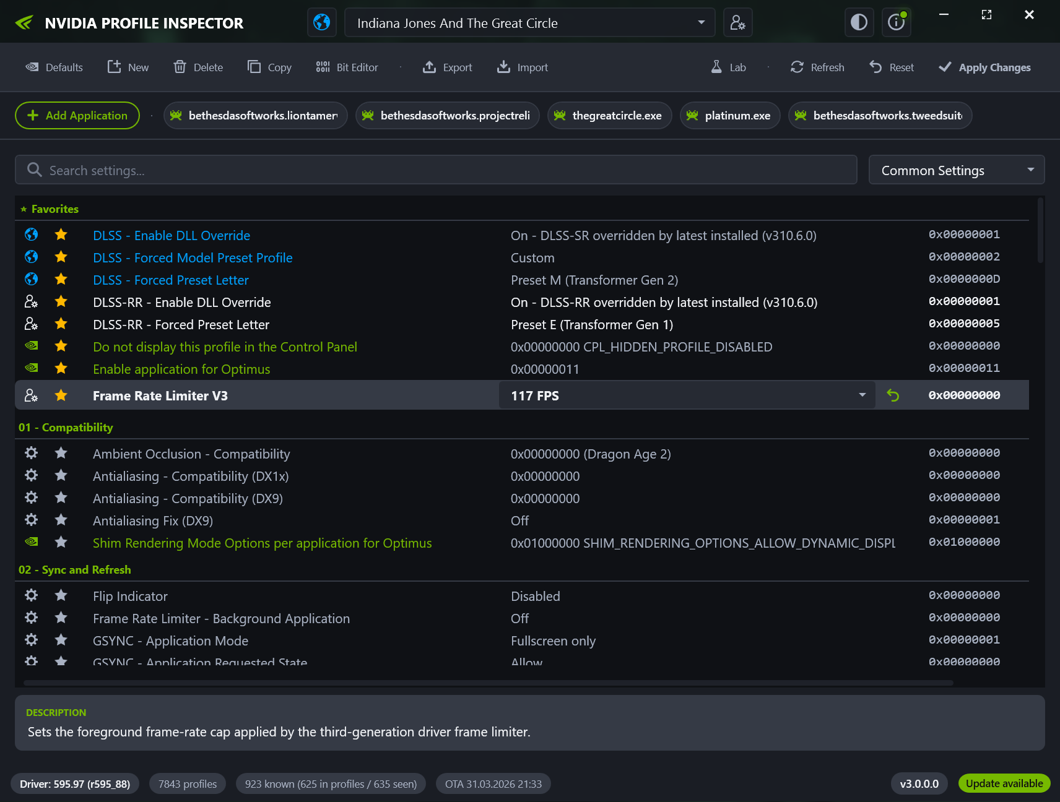Click the Fullscreen only GSYNC value
The width and height of the screenshot is (1060, 802).
[554, 641]
